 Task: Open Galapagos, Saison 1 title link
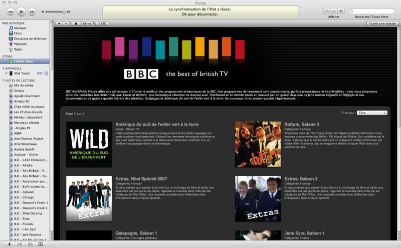coord(136,233)
